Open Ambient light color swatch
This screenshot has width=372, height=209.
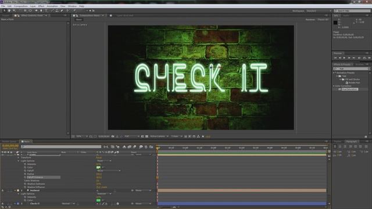point(98,200)
